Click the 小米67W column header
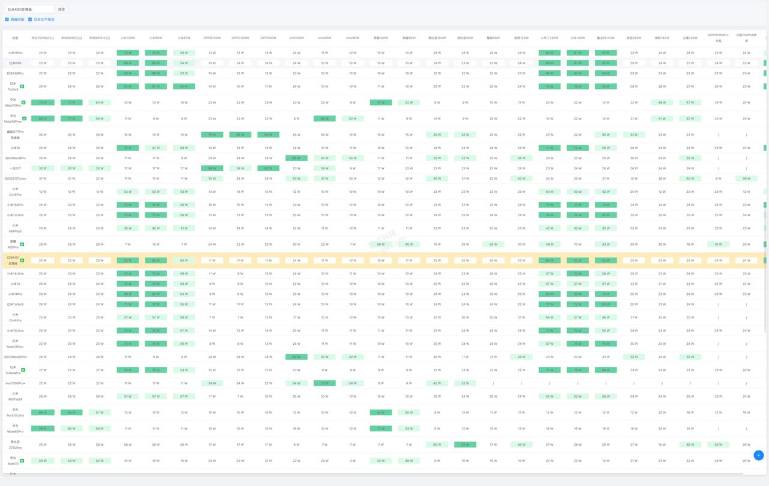The height and width of the screenshot is (486, 769). point(184,38)
